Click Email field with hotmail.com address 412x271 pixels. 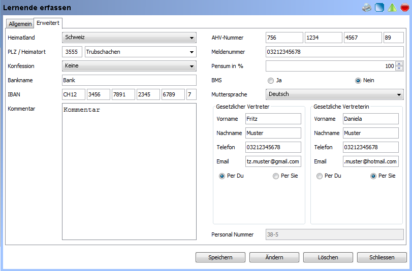tap(371, 161)
